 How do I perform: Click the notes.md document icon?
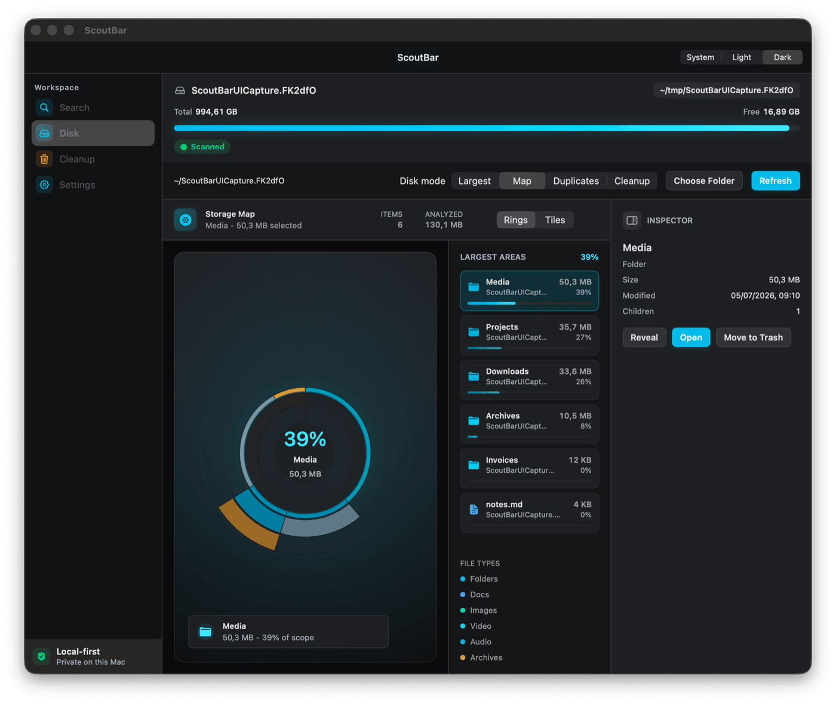tap(474, 509)
